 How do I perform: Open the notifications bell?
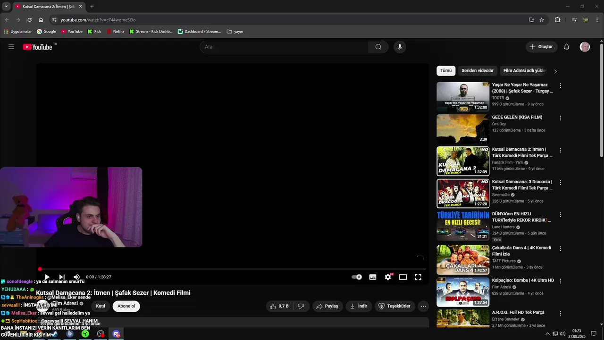click(x=567, y=47)
